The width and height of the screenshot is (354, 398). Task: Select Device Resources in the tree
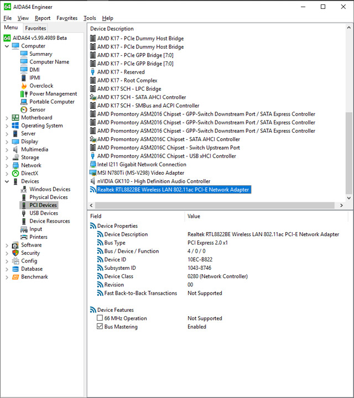tap(50, 221)
